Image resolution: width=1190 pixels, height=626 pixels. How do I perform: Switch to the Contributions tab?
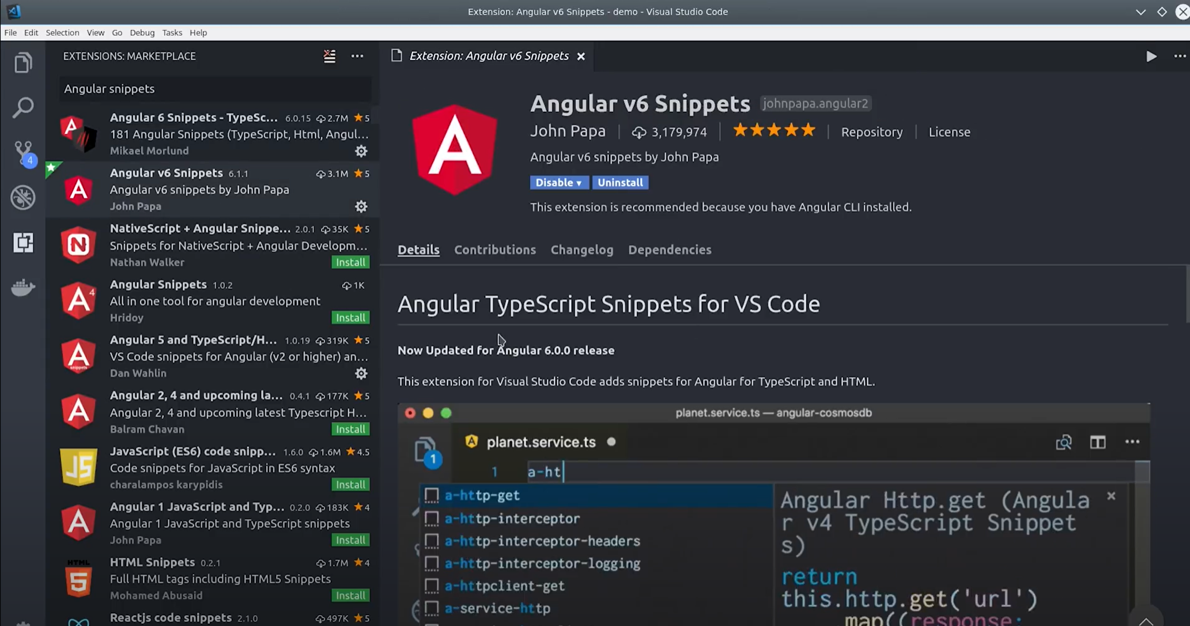point(494,250)
